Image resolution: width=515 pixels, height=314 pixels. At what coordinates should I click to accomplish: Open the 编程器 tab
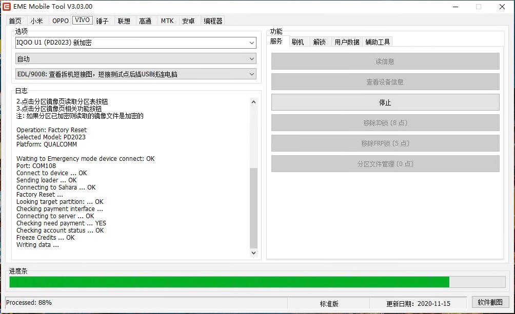(x=213, y=21)
